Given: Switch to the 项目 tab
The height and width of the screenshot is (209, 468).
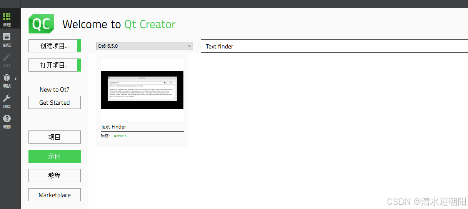Looking at the screenshot, I should pos(55,137).
